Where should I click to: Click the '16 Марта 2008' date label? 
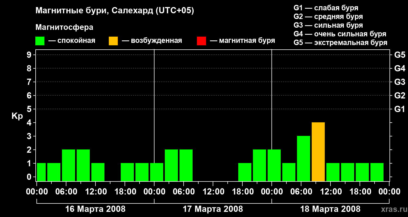click(x=95, y=209)
